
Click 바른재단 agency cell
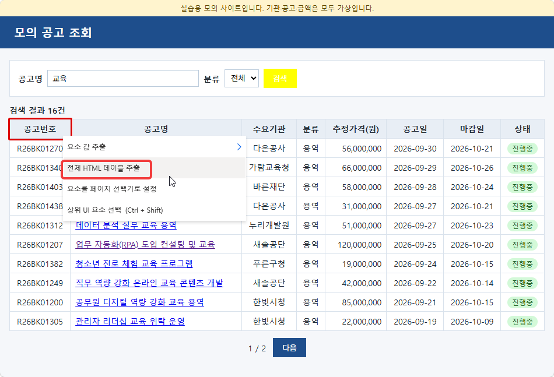(x=269, y=187)
